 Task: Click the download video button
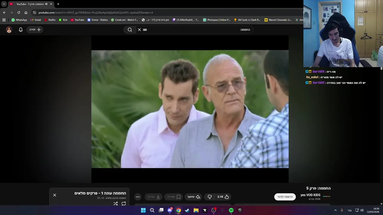pyautogui.click(x=154, y=197)
